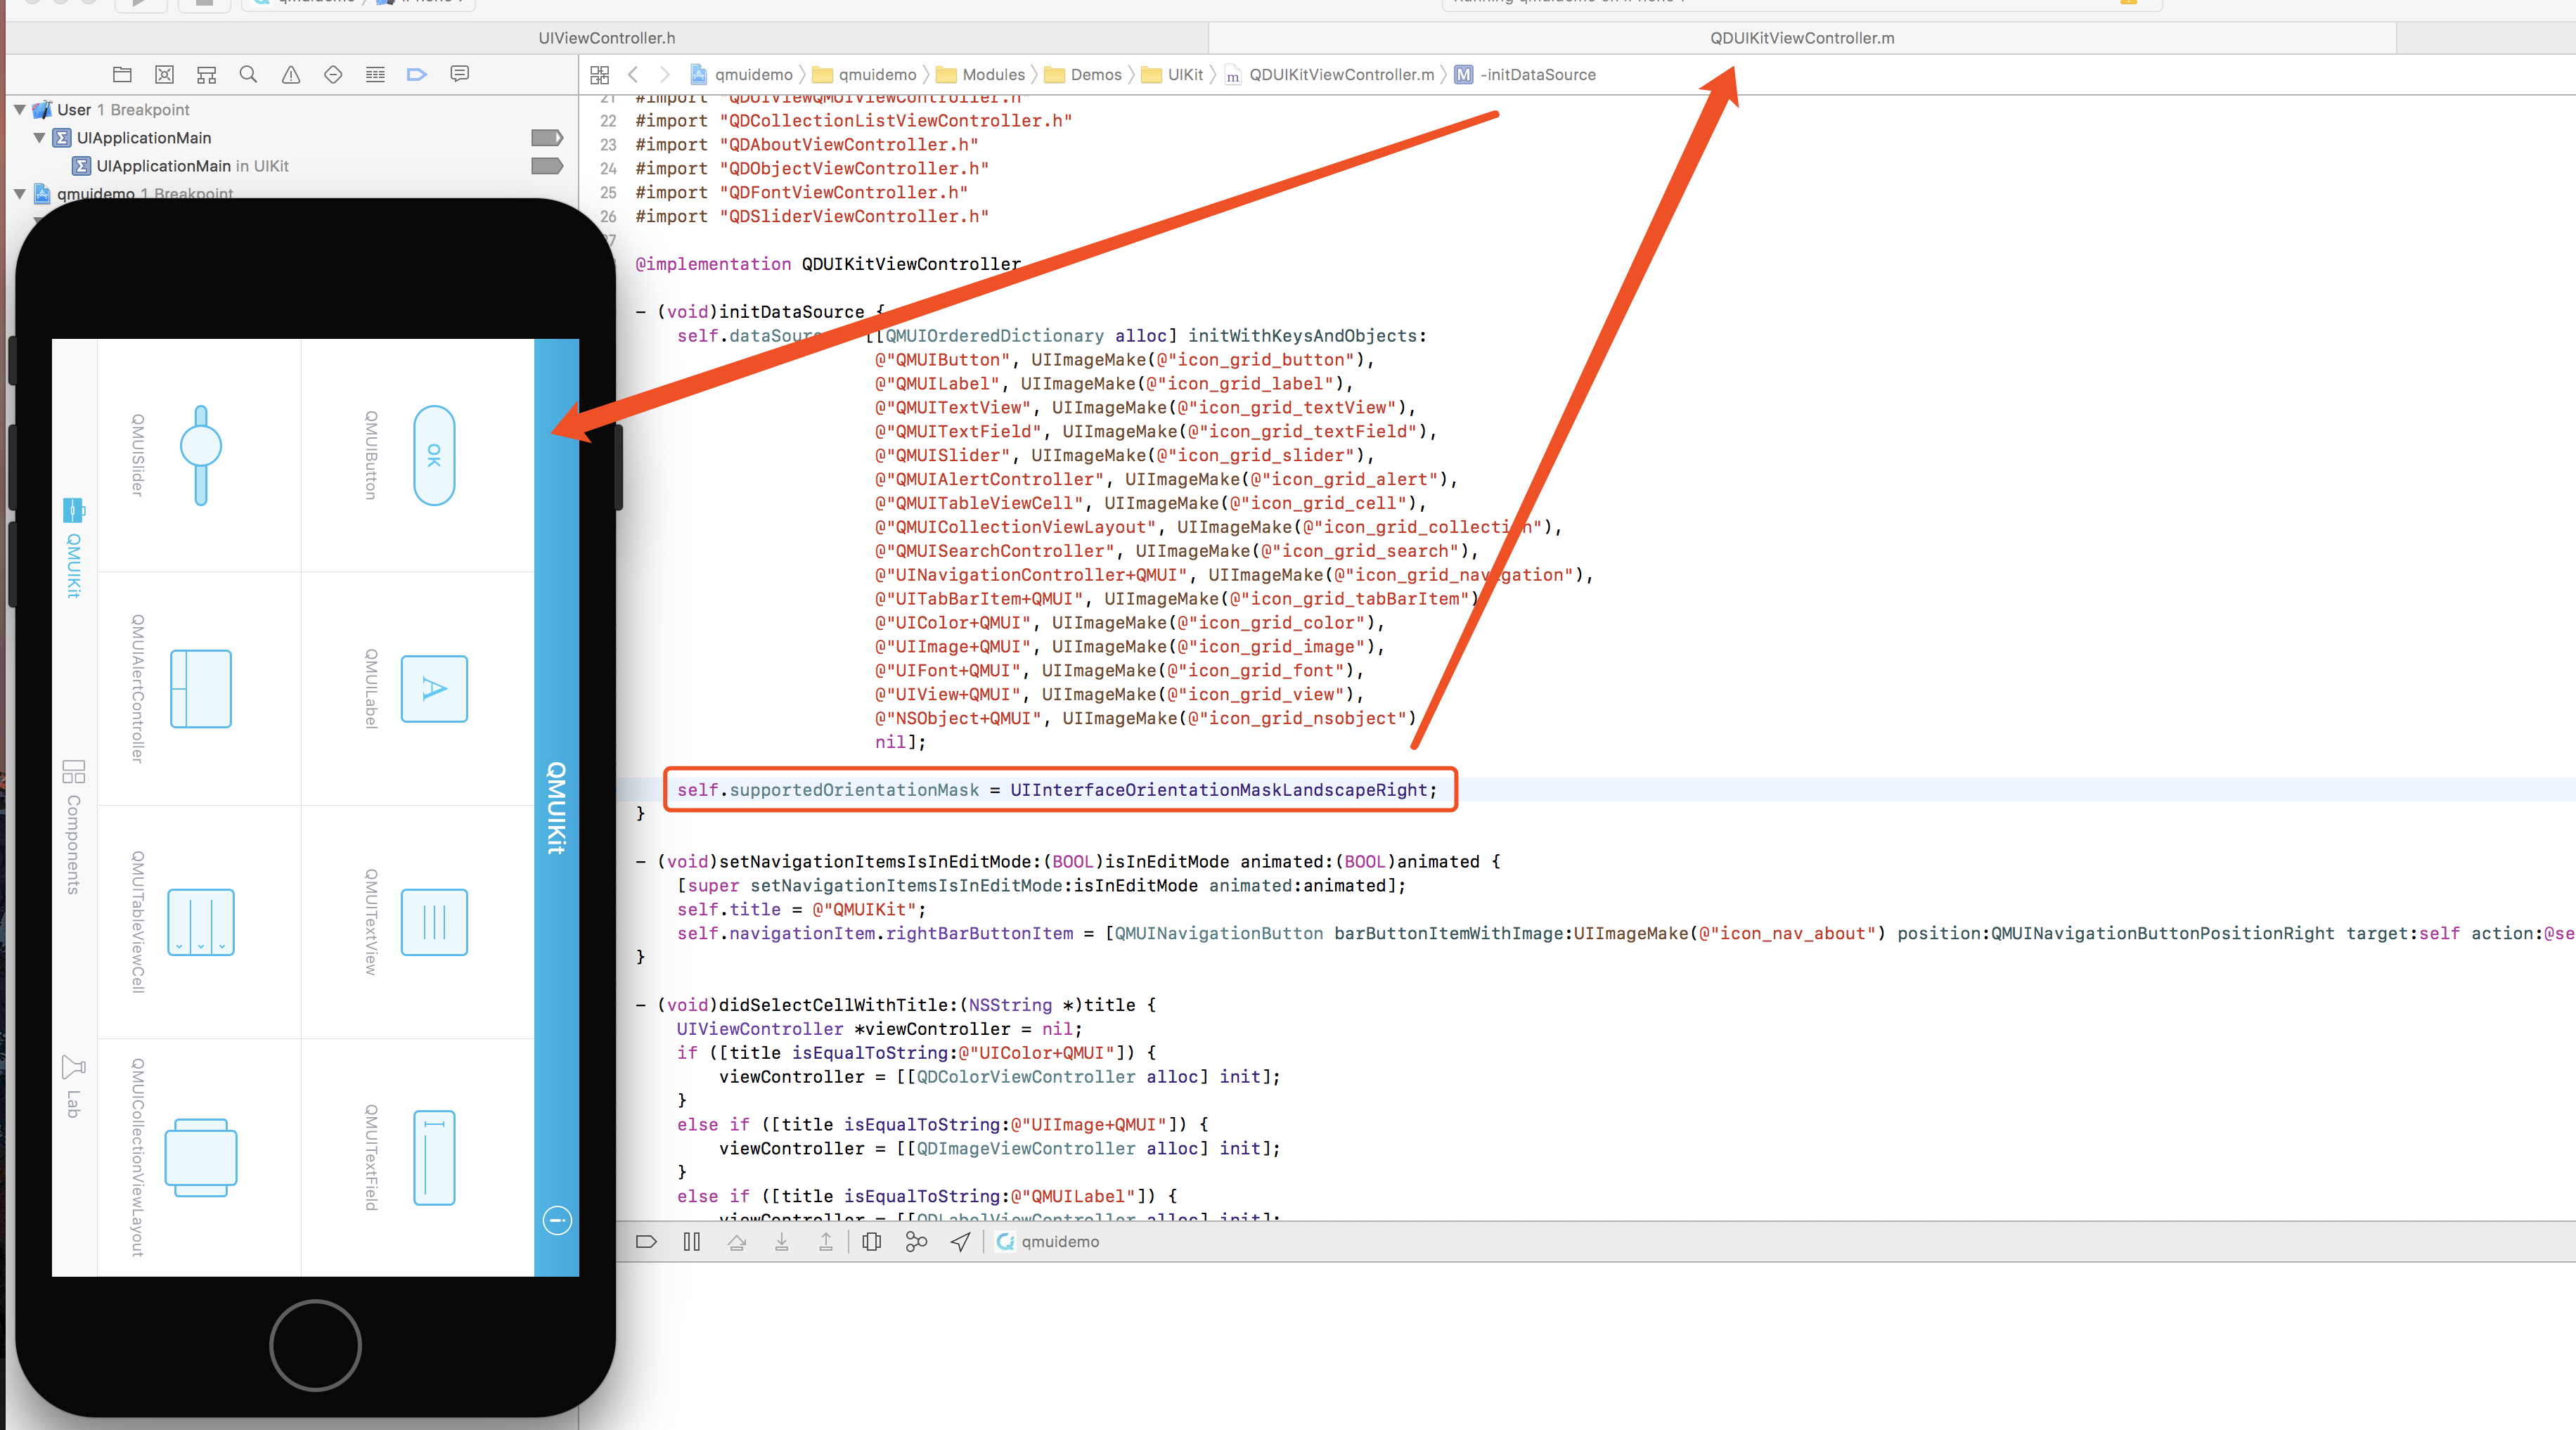Viewport: 2576px width, 1430px height.
Task: Click the Debug View Hierarchy icon in debug bar
Action: (871, 1241)
